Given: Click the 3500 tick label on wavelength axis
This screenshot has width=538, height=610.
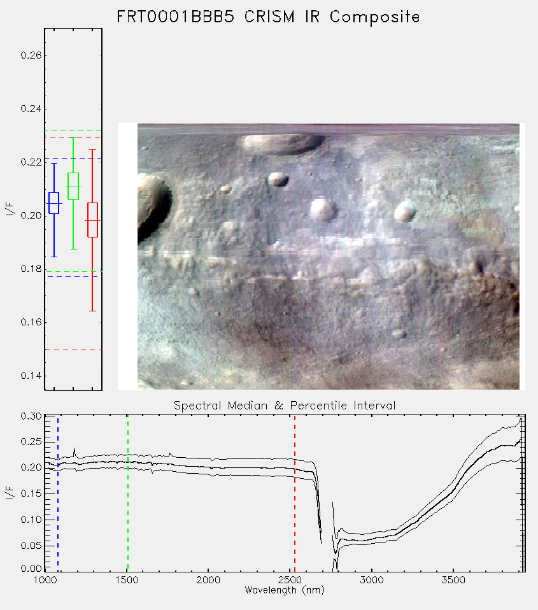Looking at the screenshot, I should [x=453, y=580].
